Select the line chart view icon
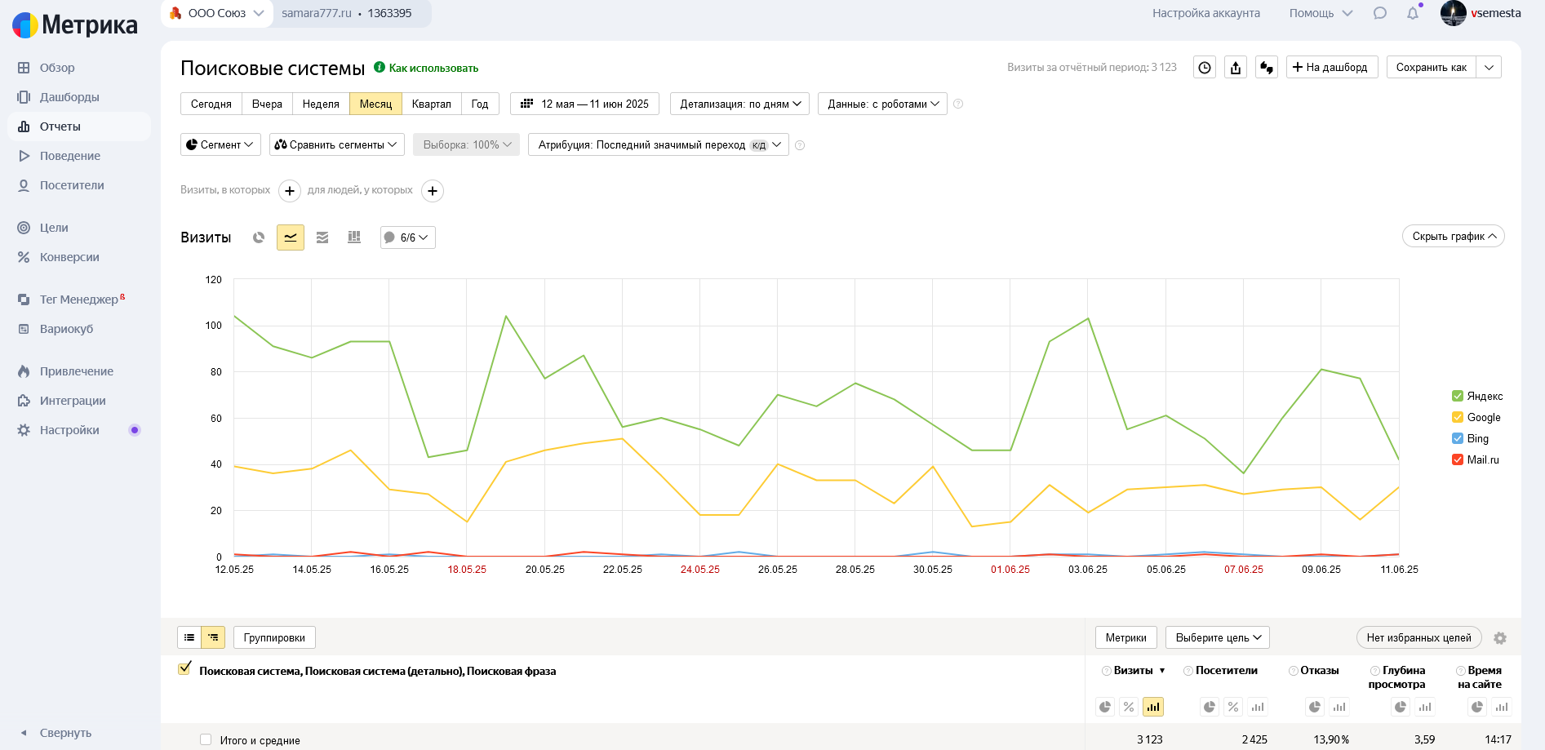Screen dimensions: 1545x750 pyautogui.click(x=291, y=237)
